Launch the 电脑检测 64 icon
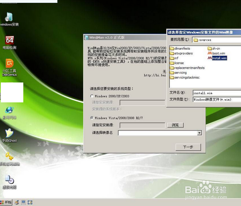Image resolution: width=241 pixels, height=206 pixels. click(10, 43)
